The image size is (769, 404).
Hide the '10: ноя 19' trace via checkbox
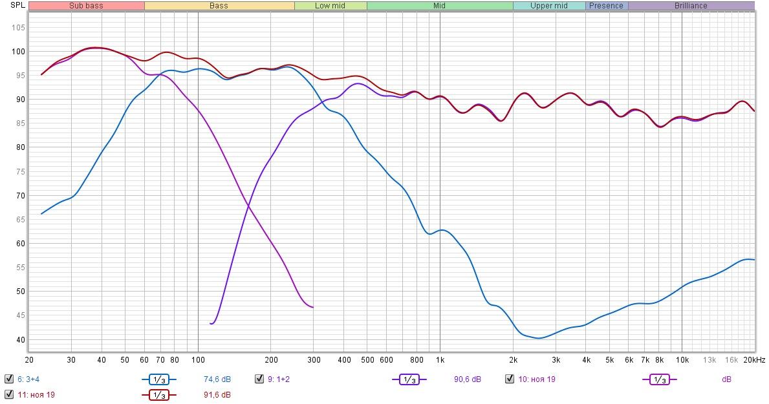[x=510, y=379]
